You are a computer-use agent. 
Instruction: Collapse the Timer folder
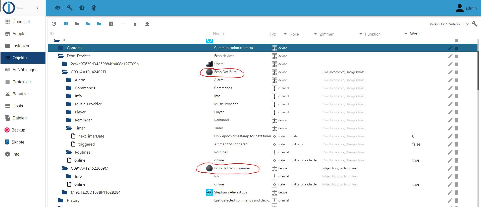coord(69,128)
